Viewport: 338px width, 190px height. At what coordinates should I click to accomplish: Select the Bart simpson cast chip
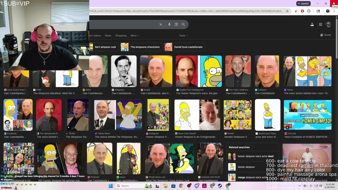point(104,47)
